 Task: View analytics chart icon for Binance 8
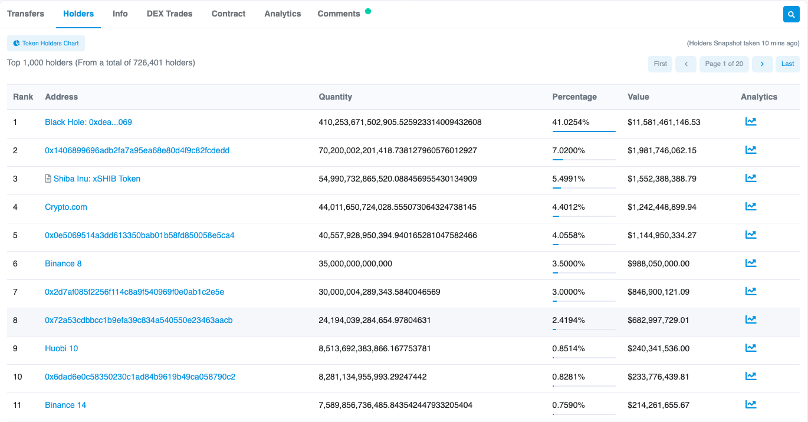[x=750, y=263]
